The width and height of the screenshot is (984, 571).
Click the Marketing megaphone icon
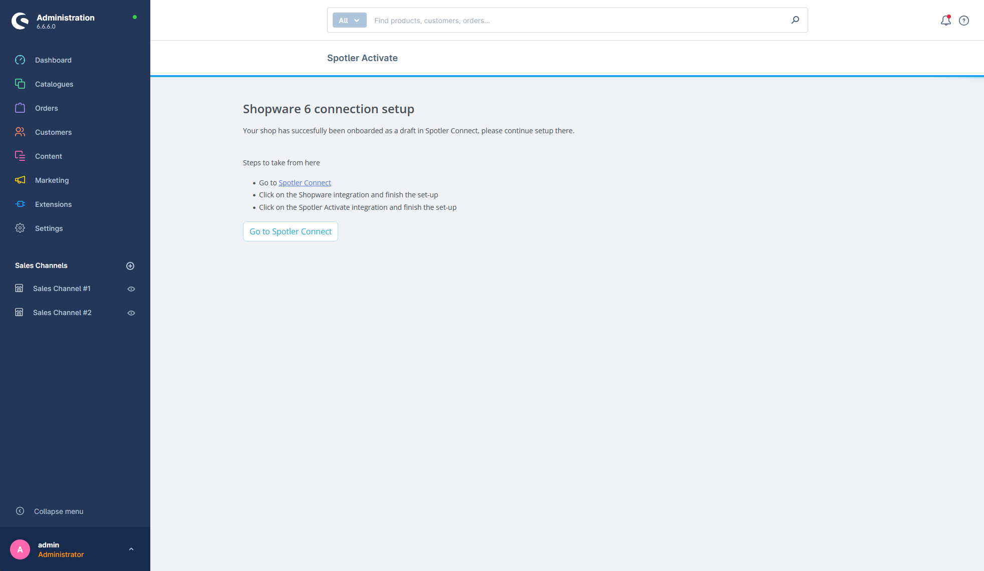point(20,180)
